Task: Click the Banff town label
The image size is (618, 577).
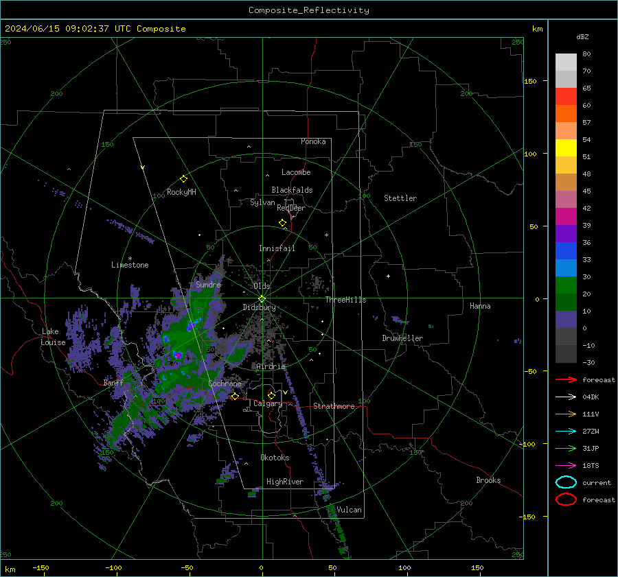Action: click(113, 382)
